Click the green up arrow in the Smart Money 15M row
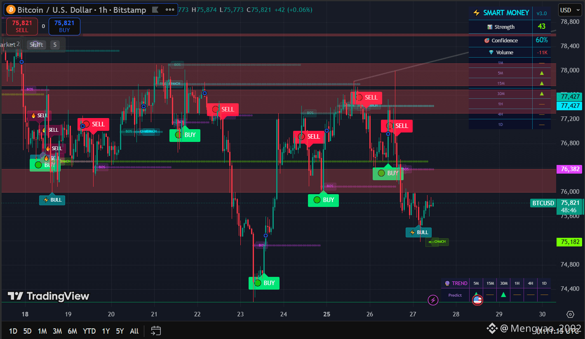Viewport: 585px width, 339px height. tap(542, 84)
